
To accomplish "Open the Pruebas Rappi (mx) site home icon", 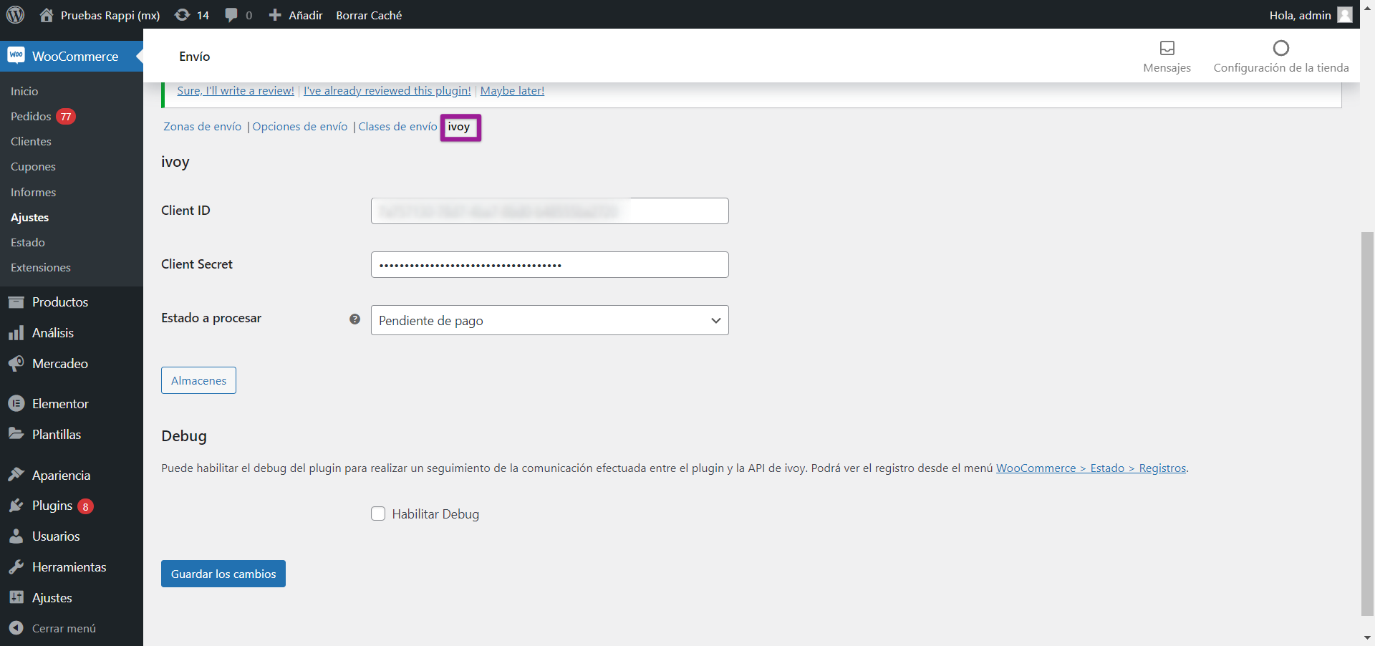I will click(x=47, y=15).
